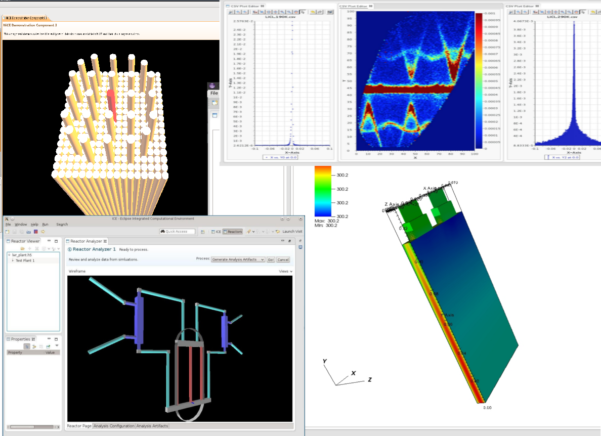
Task: Minimize the Properties panel view
Action: [x=49, y=339]
